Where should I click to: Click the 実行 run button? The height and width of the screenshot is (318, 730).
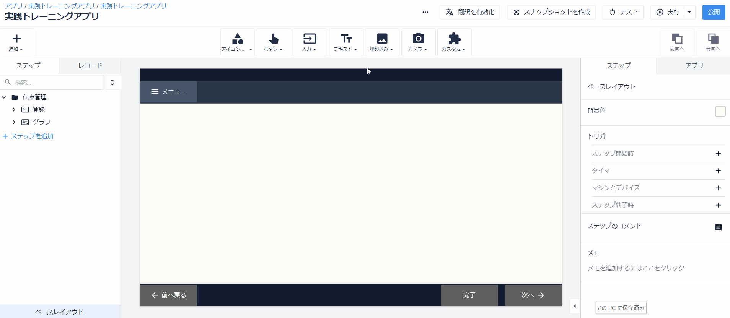667,12
